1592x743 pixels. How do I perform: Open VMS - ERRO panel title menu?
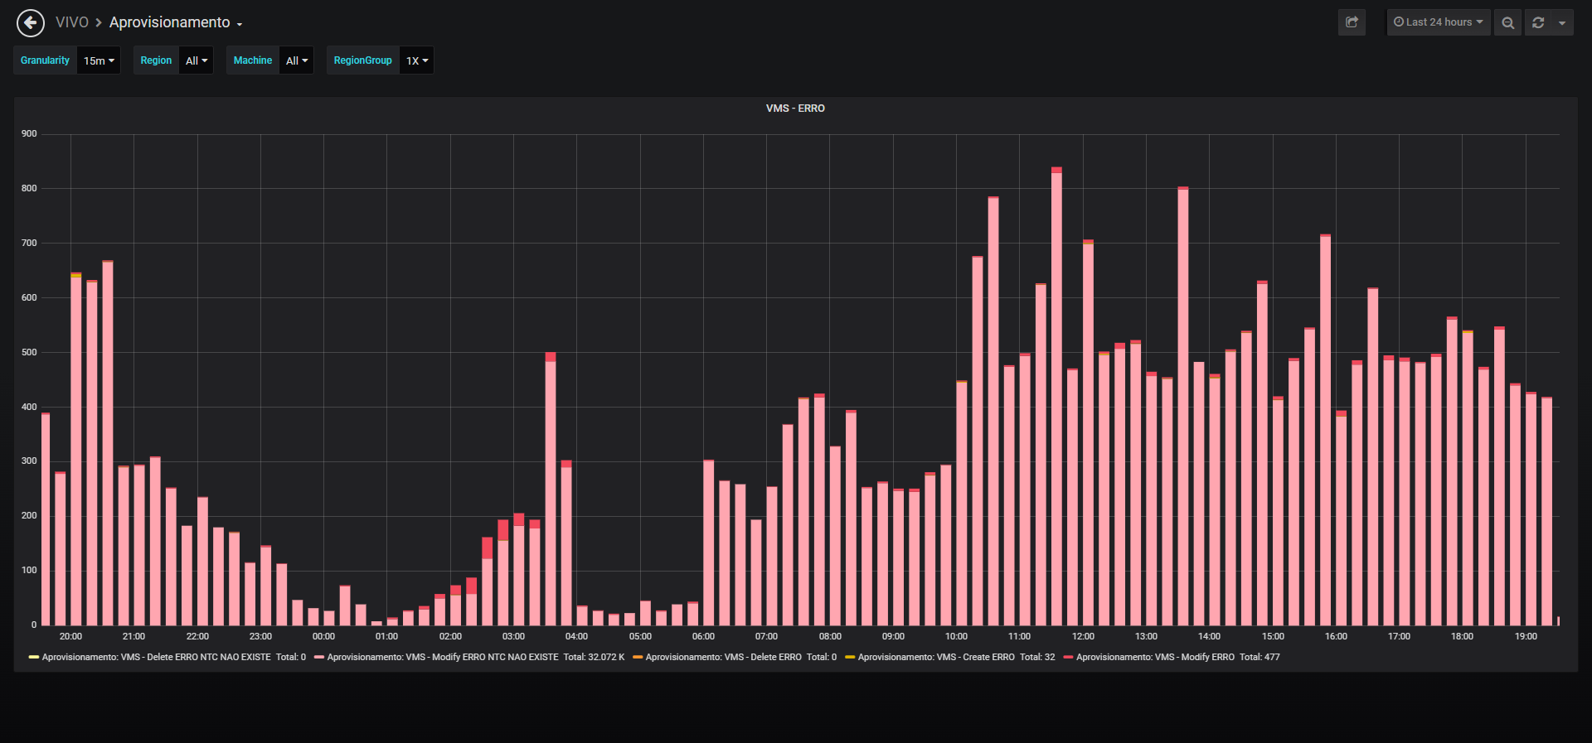(x=795, y=109)
